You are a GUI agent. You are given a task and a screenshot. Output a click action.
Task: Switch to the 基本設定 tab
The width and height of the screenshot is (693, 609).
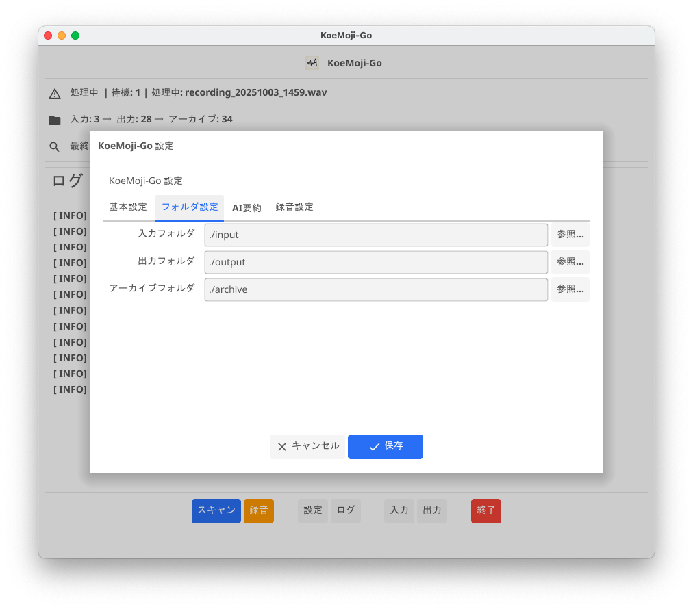[x=128, y=207]
